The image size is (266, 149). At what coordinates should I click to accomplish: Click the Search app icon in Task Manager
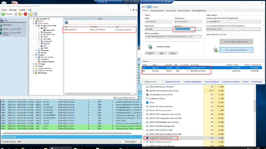point(147,102)
